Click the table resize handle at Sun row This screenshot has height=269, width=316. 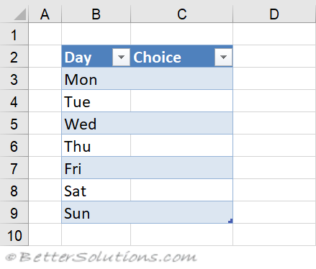pyautogui.click(x=230, y=221)
